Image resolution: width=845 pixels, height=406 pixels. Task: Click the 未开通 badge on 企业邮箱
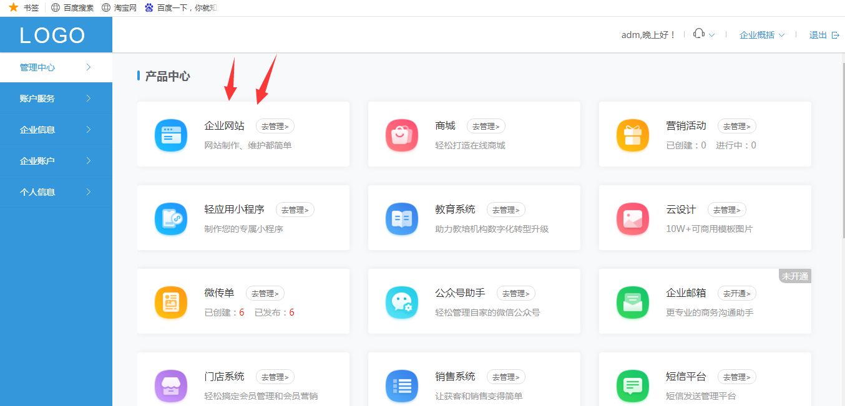(x=795, y=276)
